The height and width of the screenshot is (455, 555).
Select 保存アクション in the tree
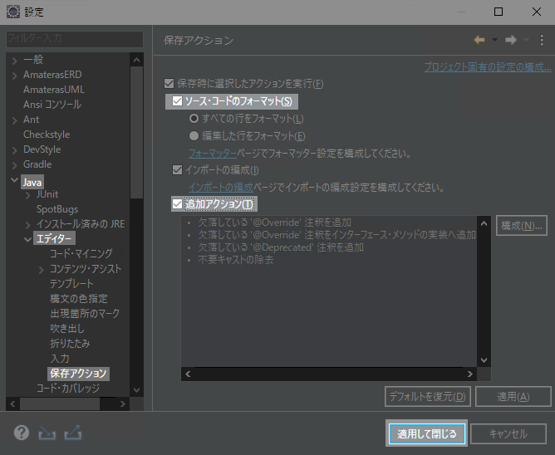[78, 374]
